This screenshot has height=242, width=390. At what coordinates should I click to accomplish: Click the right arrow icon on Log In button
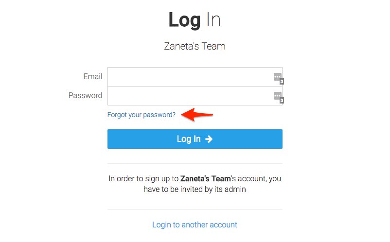tap(209, 139)
